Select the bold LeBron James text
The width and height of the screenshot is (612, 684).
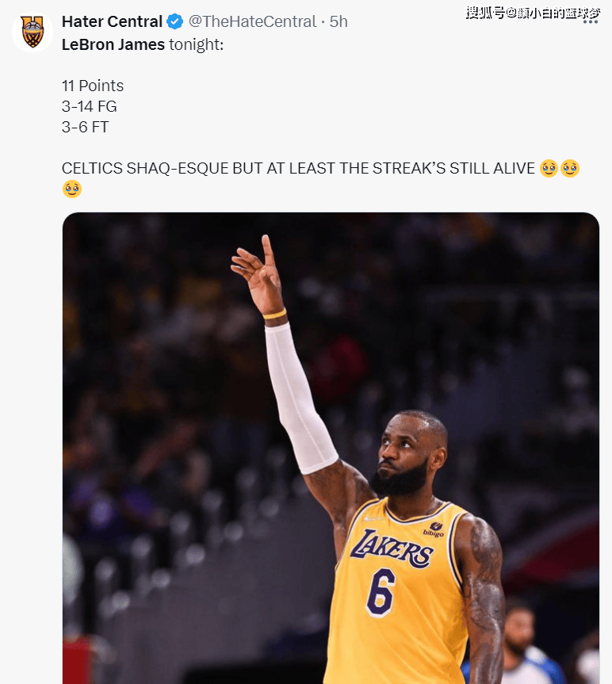[x=113, y=44]
